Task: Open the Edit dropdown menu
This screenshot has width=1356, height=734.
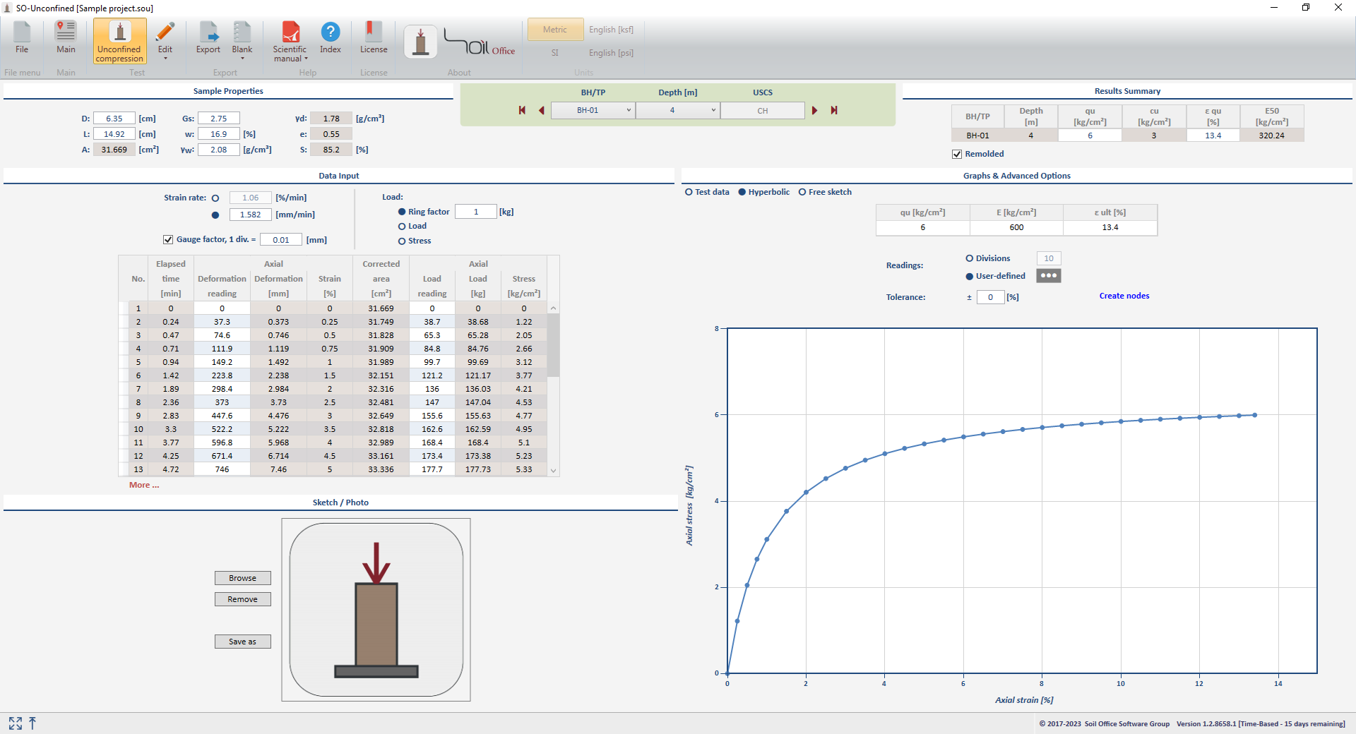Action: point(165,41)
